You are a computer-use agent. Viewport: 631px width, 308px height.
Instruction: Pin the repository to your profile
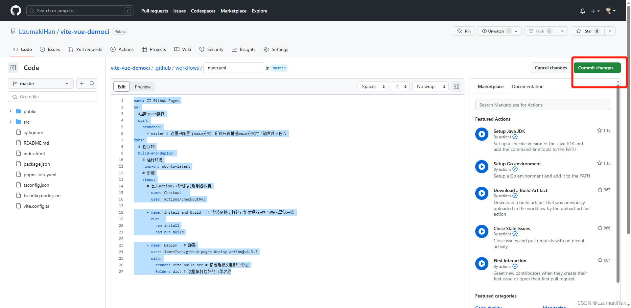coord(464,31)
